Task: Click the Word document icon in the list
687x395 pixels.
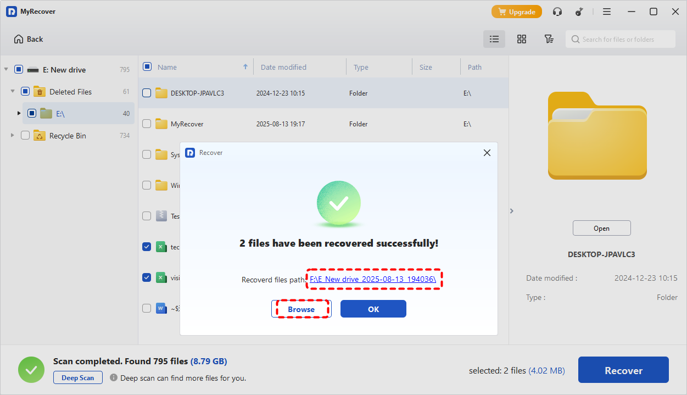Action: pyautogui.click(x=161, y=308)
